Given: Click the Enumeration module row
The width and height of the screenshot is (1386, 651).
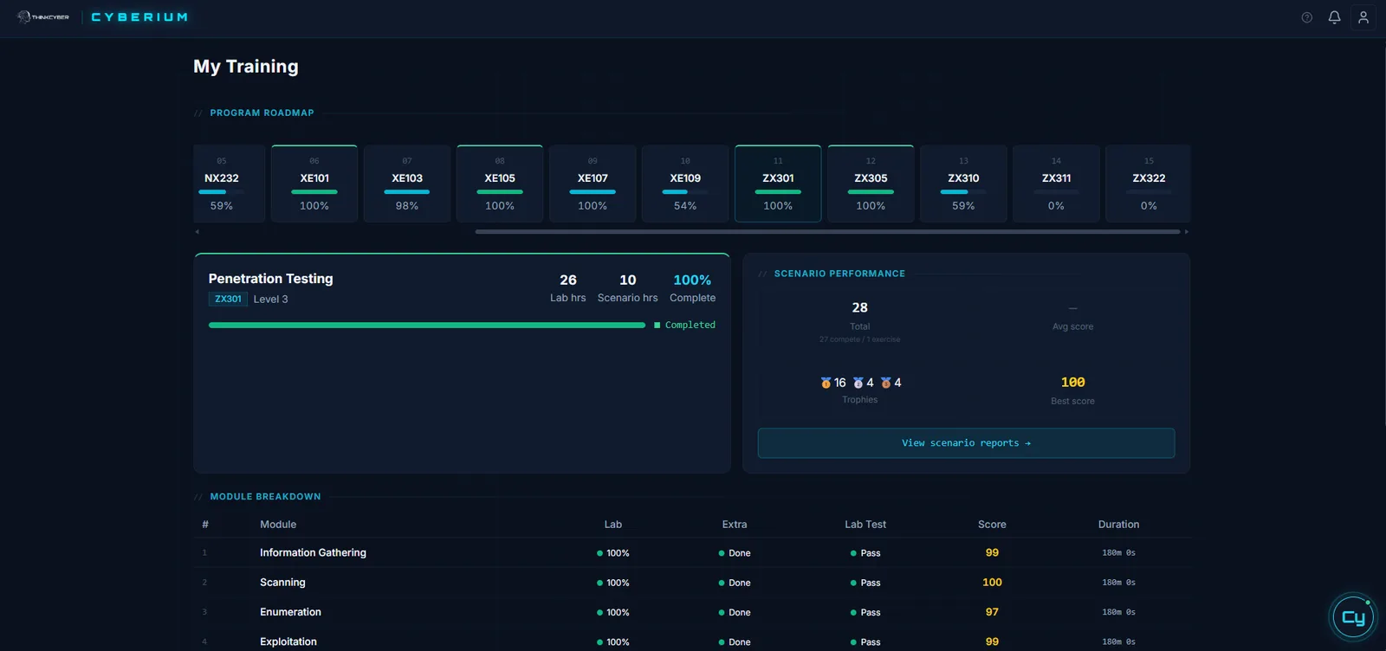Looking at the screenshot, I should [692, 612].
